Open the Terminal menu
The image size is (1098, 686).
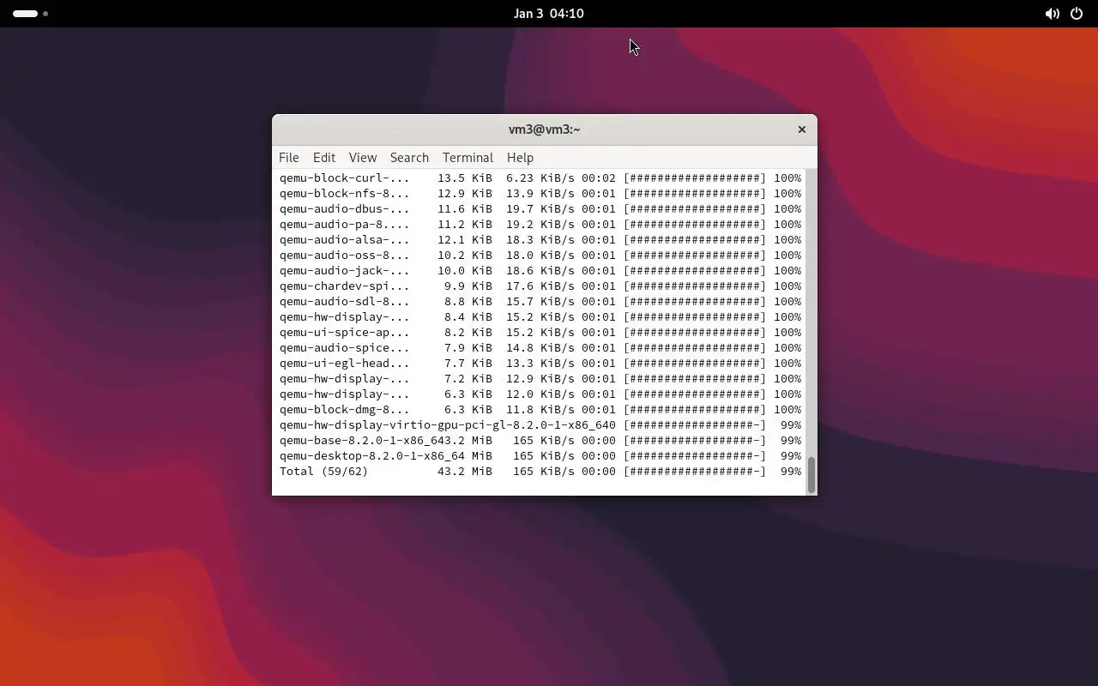tap(468, 158)
